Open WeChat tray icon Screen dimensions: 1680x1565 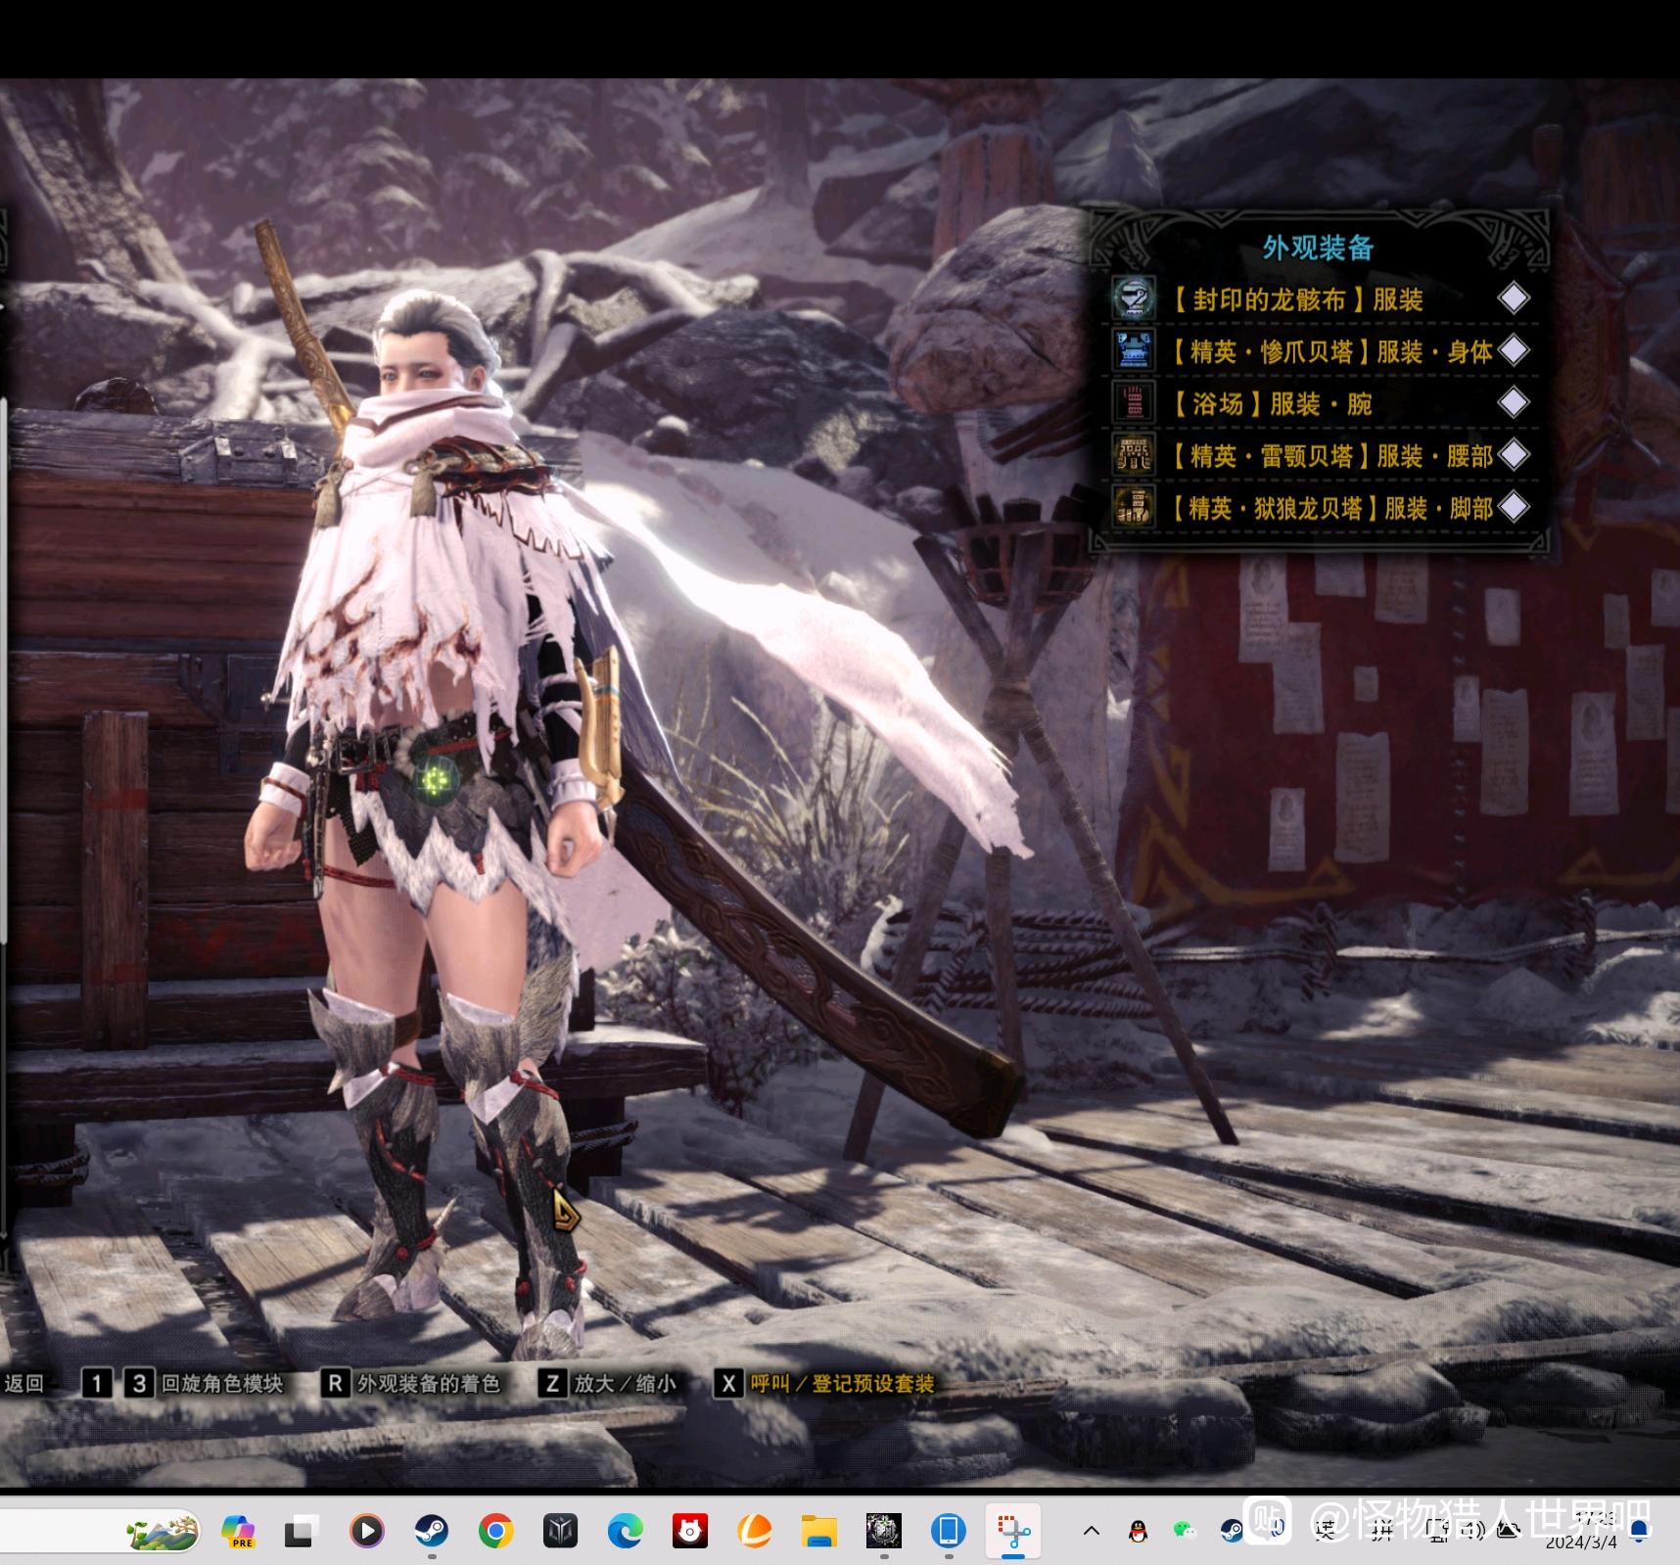pyautogui.click(x=1185, y=1532)
